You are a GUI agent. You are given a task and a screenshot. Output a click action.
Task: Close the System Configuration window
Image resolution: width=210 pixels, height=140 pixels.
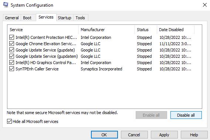pos(205,5)
